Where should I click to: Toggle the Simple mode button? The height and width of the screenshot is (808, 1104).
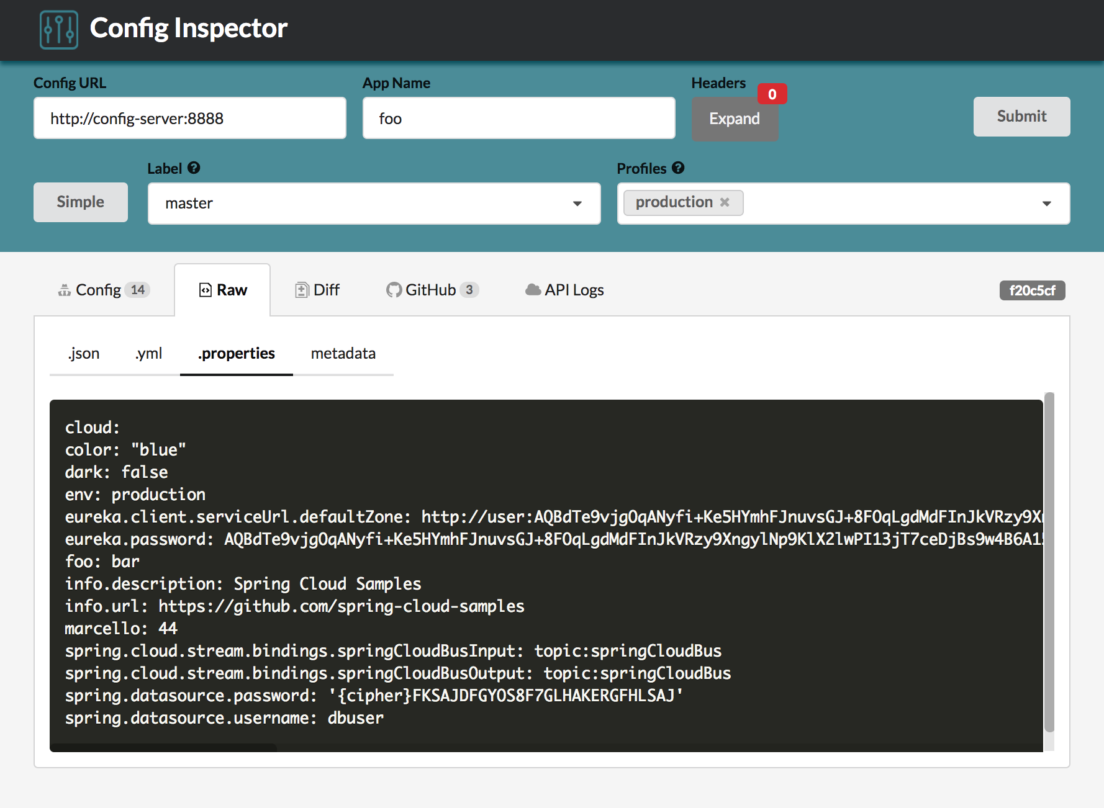coord(81,202)
